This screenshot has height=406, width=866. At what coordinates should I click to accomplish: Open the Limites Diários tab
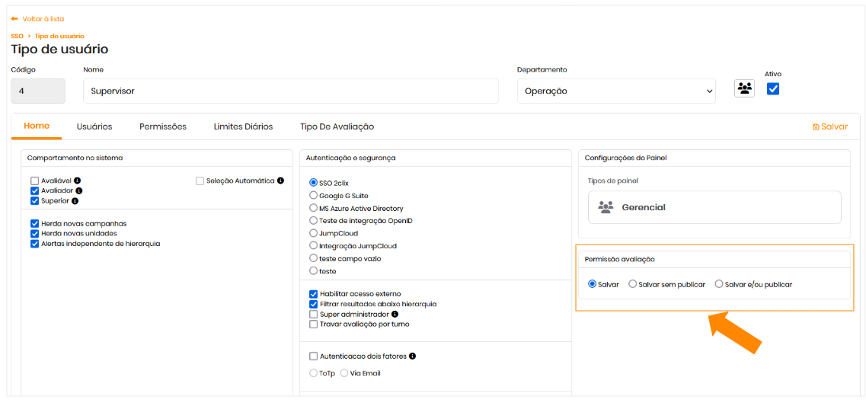pos(243,126)
